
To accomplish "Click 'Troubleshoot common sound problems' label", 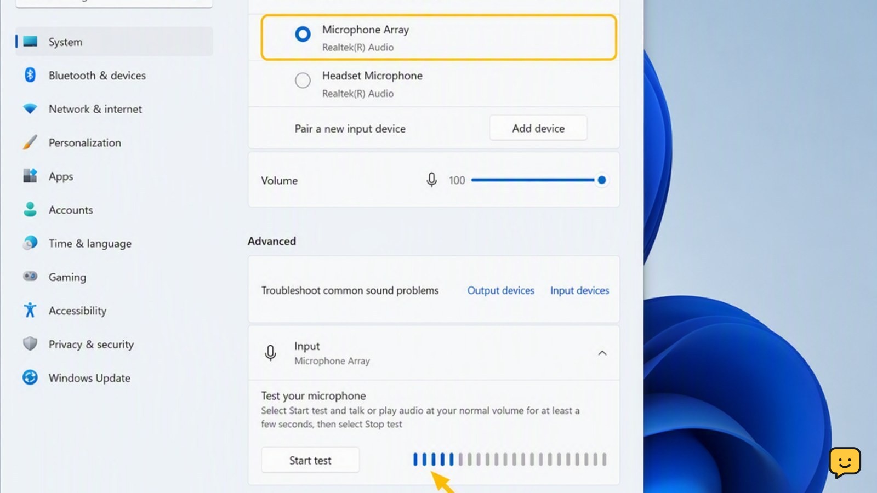I will 350,290.
